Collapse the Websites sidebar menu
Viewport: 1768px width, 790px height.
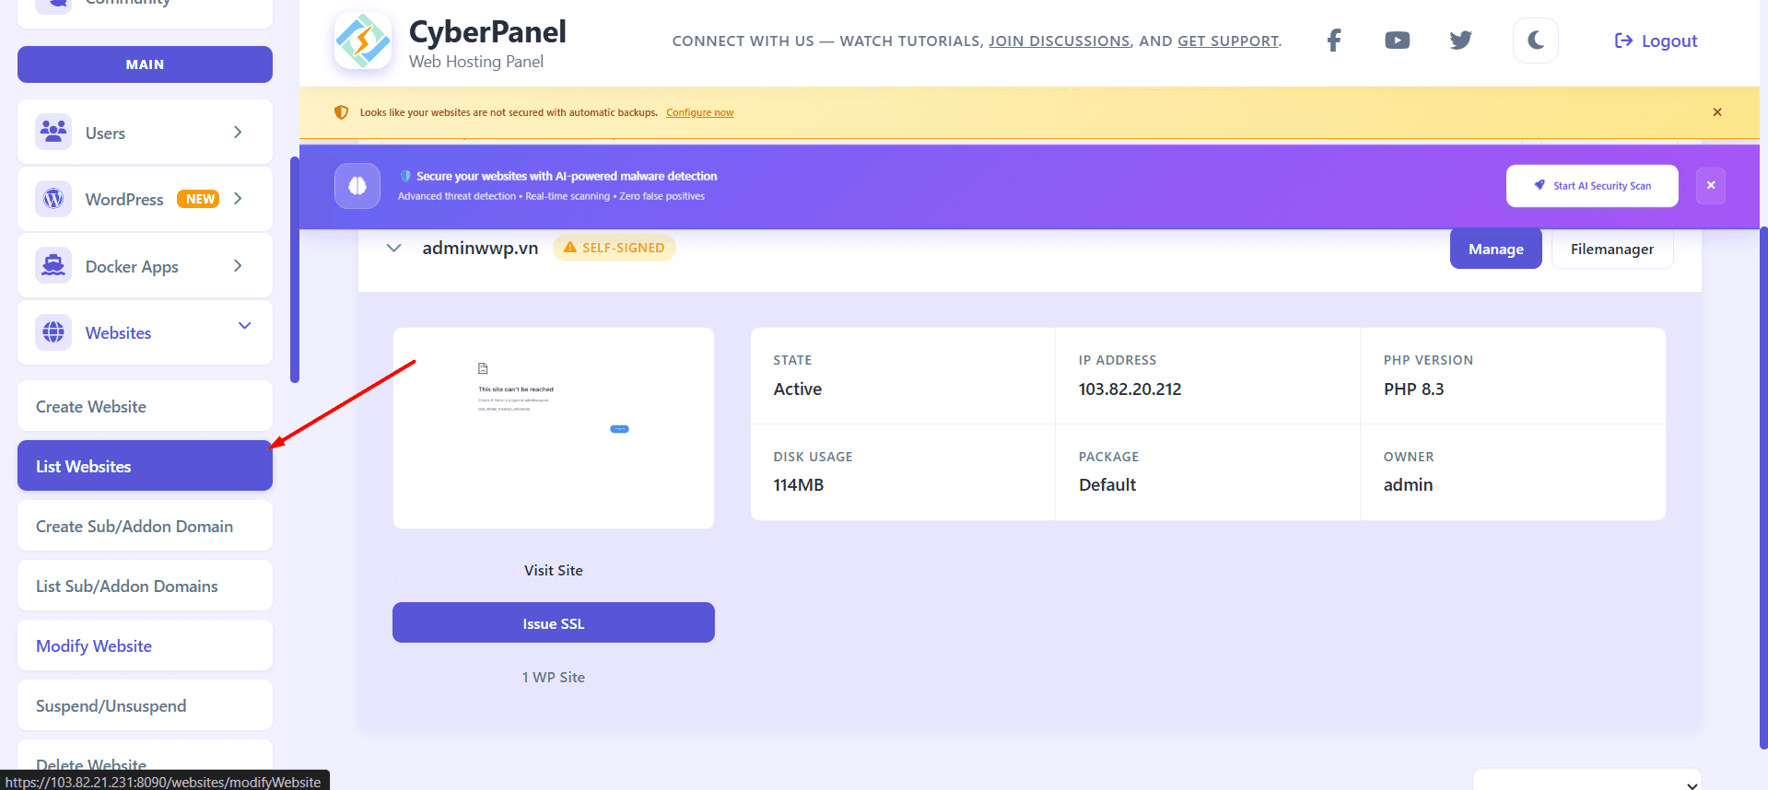(x=244, y=326)
